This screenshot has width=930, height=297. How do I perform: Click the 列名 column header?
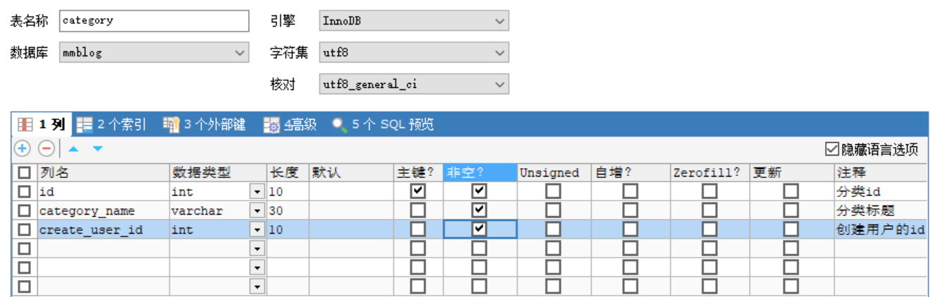pyautogui.click(x=104, y=172)
